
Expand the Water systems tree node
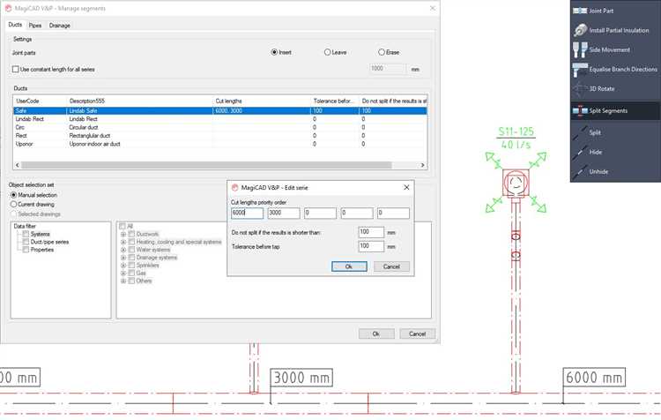pyautogui.click(x=123, y=249)
